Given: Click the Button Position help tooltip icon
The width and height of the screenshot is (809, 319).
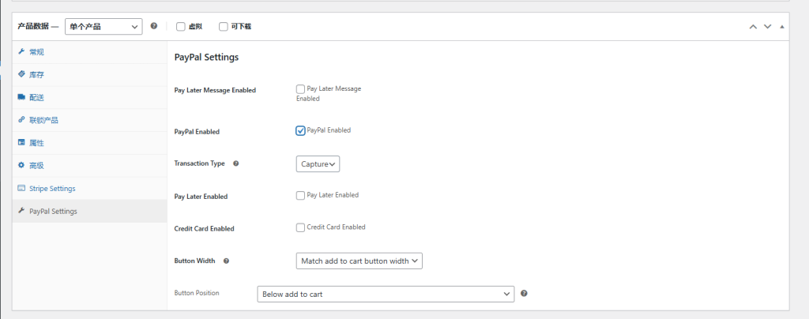Looking at the screenshot, I should point(524,294).
